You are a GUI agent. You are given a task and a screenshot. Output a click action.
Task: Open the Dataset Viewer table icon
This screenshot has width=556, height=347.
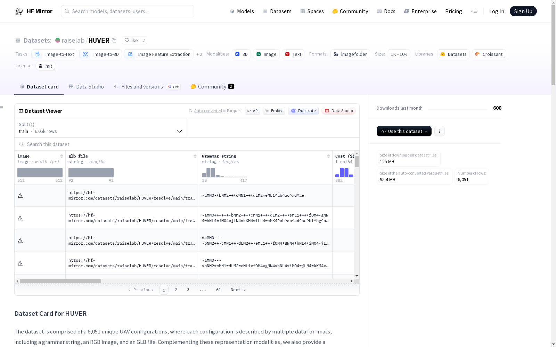(21, 111)
